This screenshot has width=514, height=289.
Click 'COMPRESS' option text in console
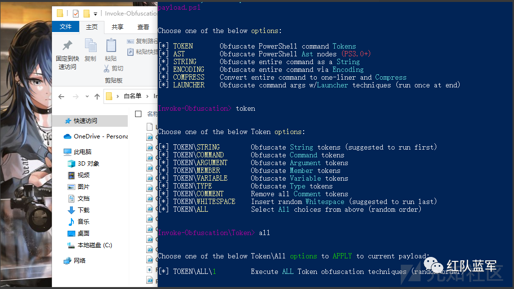click(x=189, y=77)
